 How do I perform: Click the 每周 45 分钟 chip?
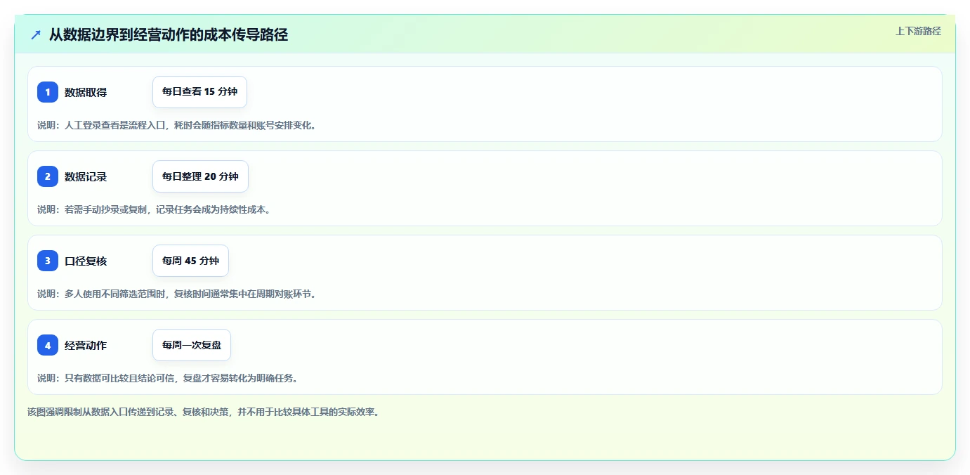[190, 261]
